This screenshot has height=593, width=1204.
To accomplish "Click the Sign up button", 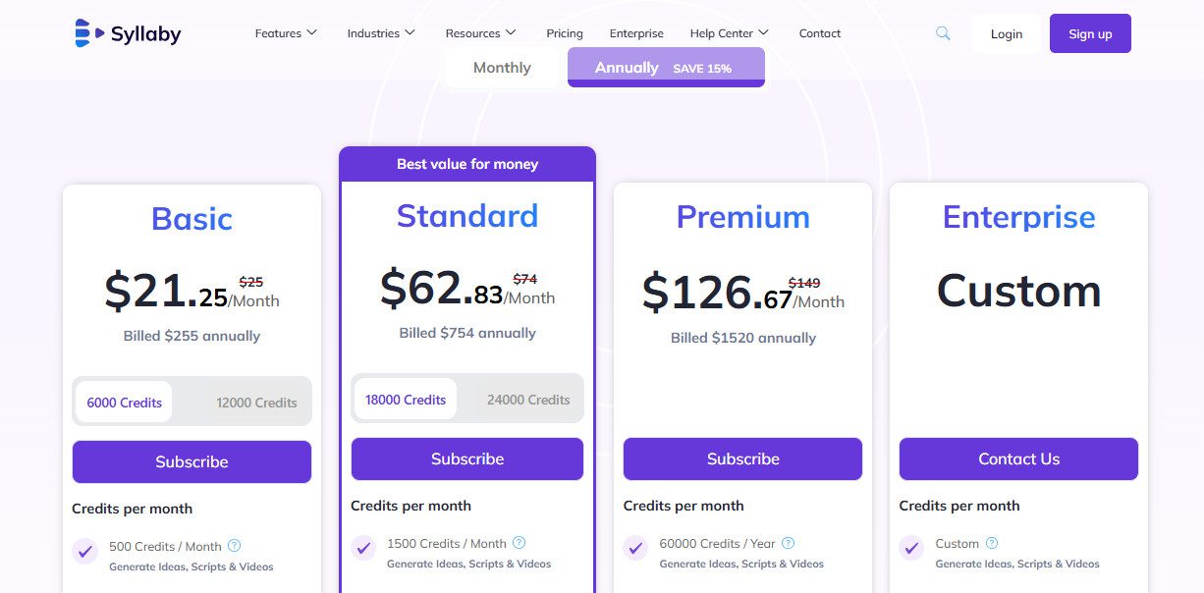I will [x=1090, y=32].
